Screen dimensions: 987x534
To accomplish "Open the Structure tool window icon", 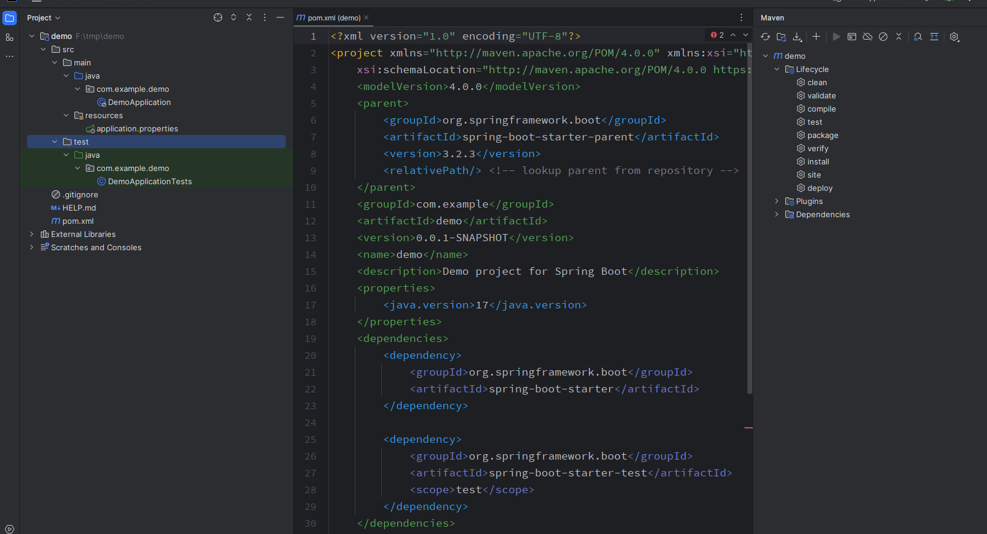I will (x=10, y=37).
